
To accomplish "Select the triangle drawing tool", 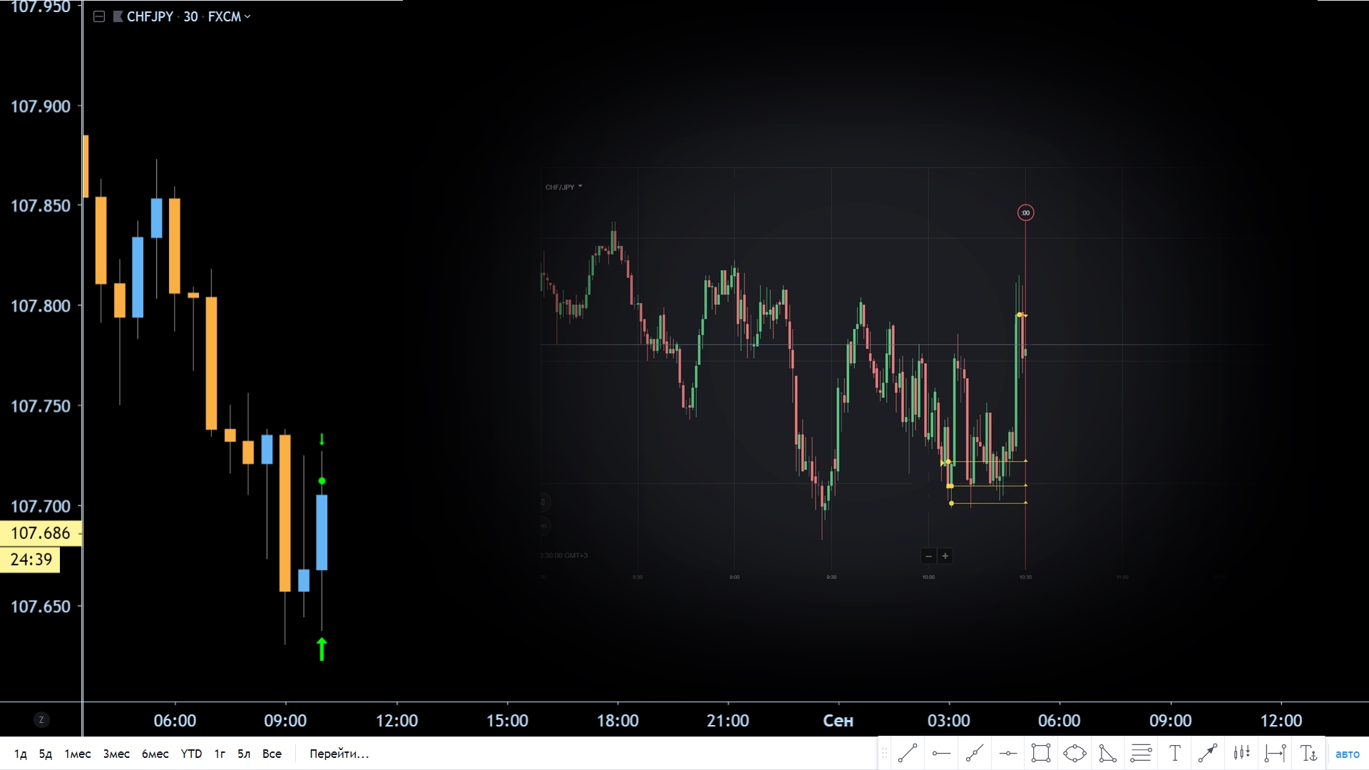I will [1107, 753].
